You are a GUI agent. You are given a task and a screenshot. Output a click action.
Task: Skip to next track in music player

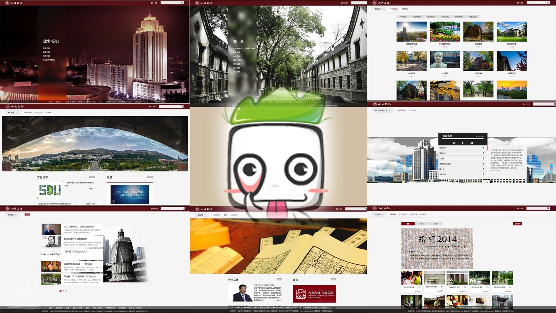pyautogui.click(x=471, y=143)
